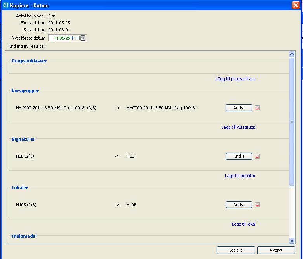The height and width of the screenshot is (259, 303).
Task: Click the Signaturer section heading
Action: point(23,139)
